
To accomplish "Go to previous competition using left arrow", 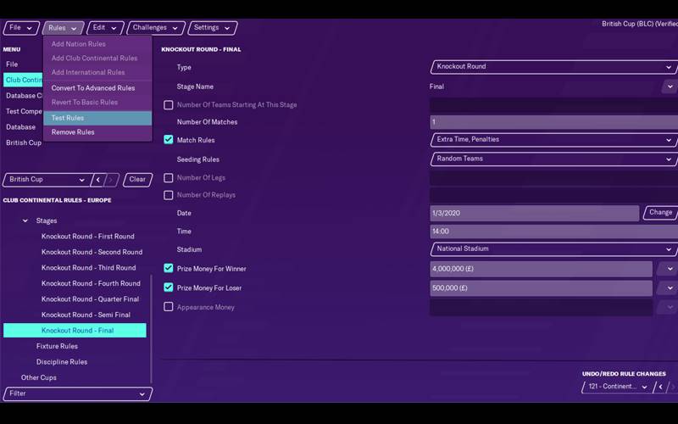I will [98, 180].
